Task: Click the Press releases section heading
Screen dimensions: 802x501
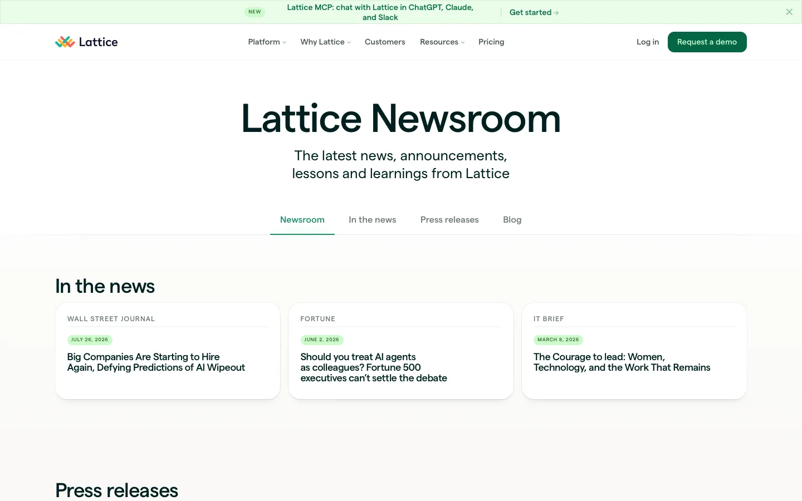Action: (117, 490)
